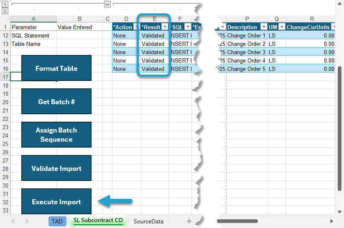This screenshot has height=228, width=344.
Task: Run the Validate Import button
Action: 56,168
